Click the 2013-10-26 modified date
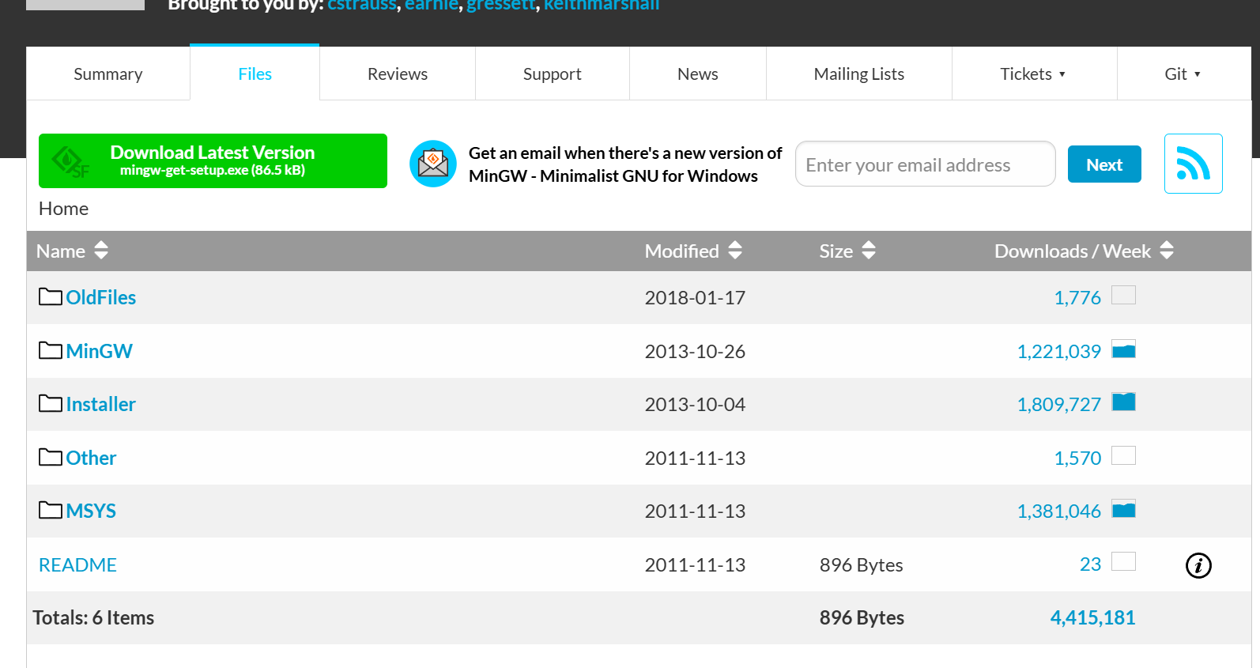1260x668 pixels. point(695,351)
